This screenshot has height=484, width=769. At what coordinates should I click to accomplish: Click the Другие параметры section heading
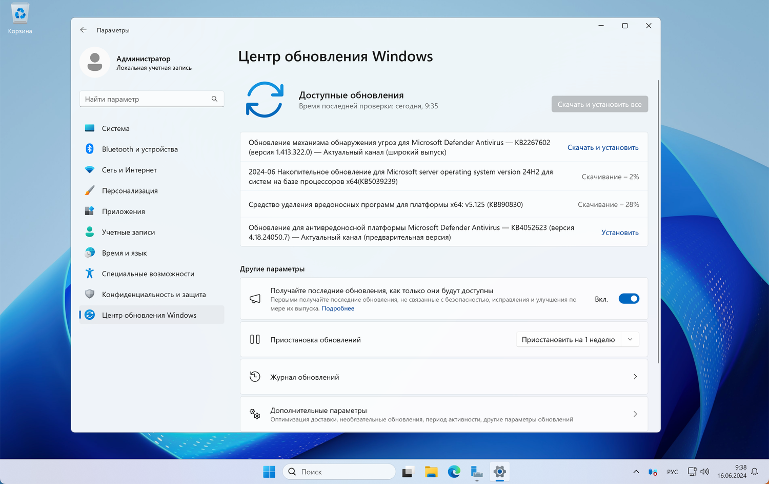tap(272, 269)
